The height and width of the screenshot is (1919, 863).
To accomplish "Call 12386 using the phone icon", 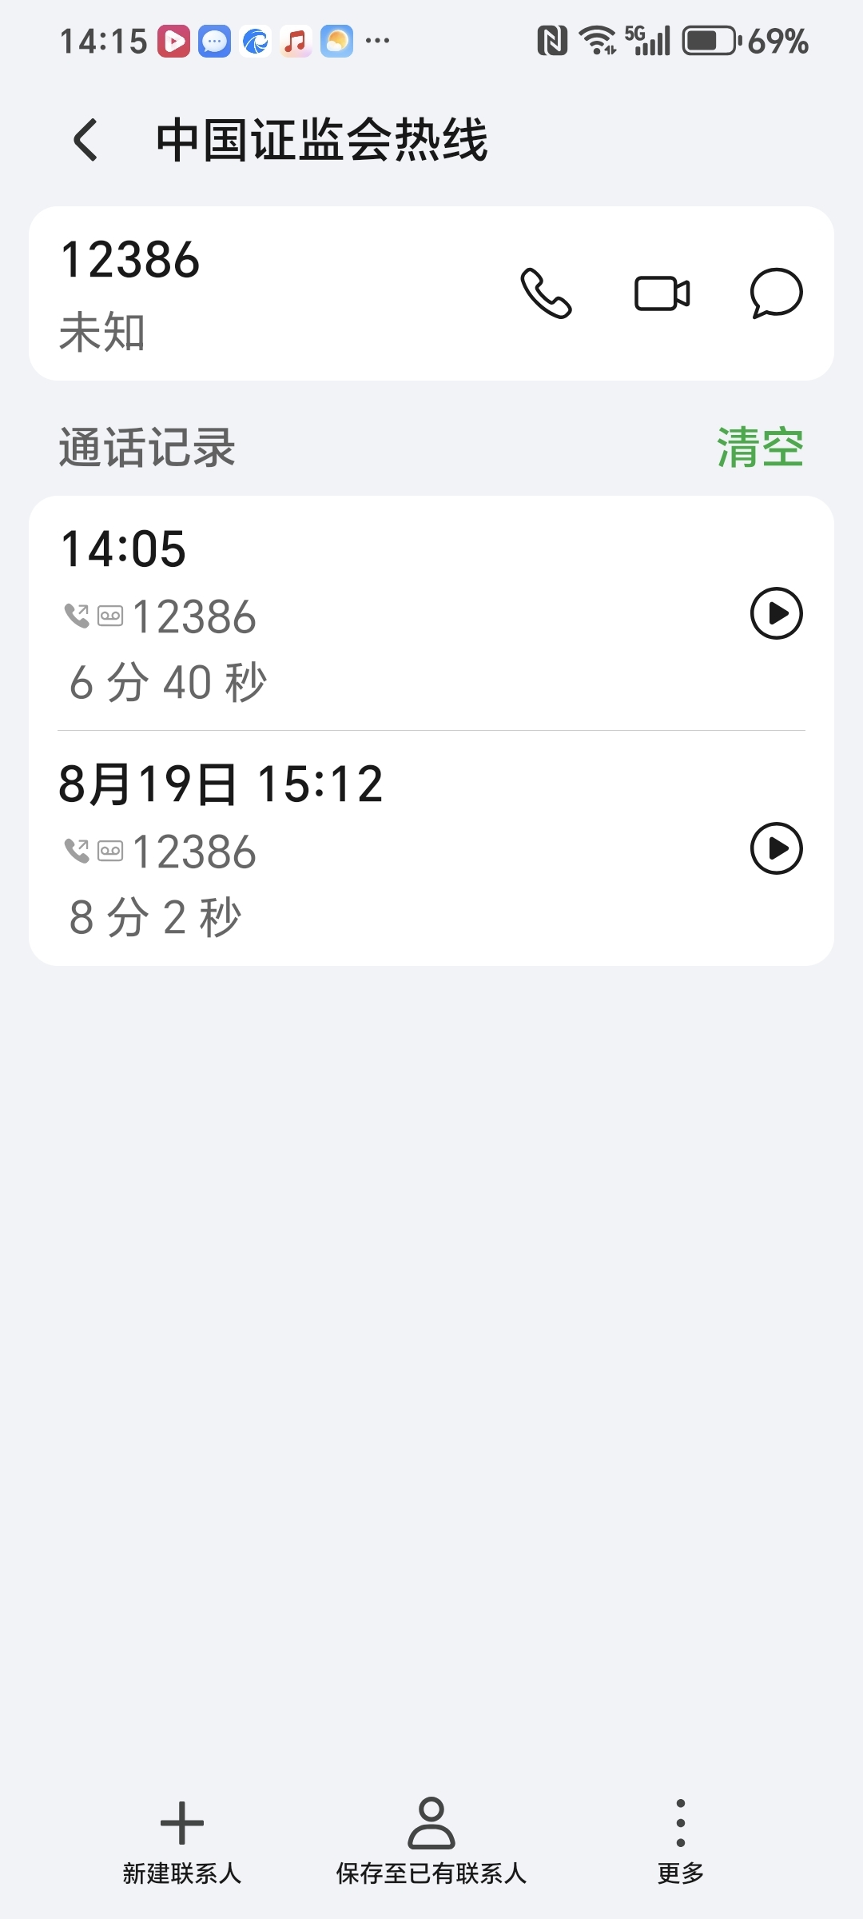I will pos(546,293).
